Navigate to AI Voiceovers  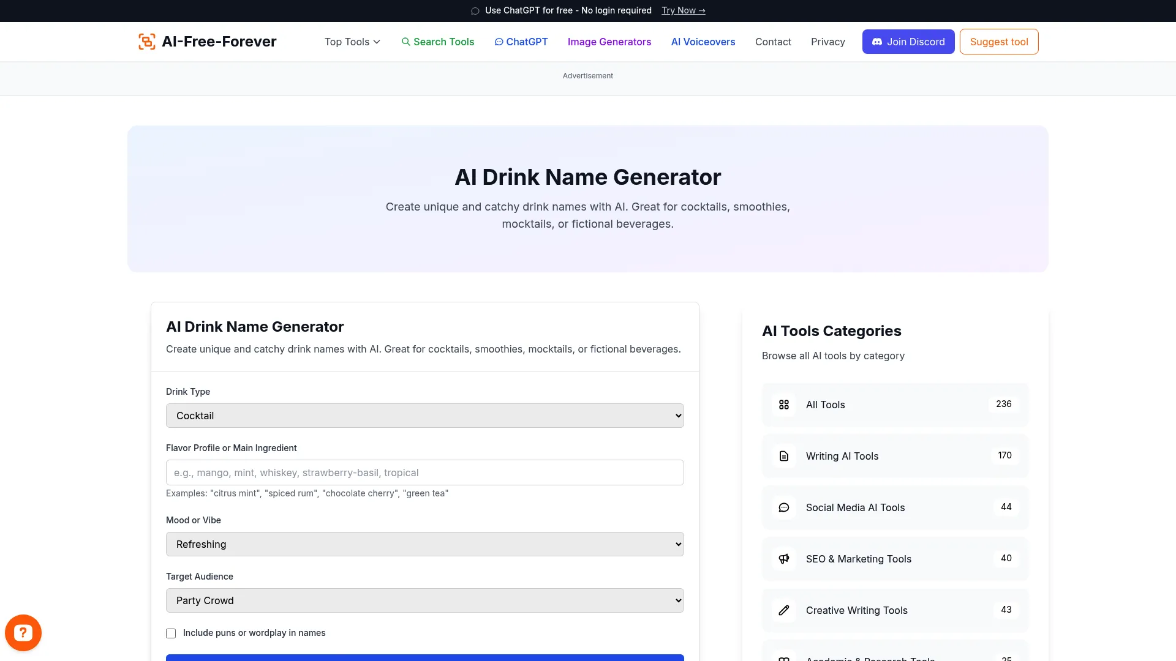point(703,42)
